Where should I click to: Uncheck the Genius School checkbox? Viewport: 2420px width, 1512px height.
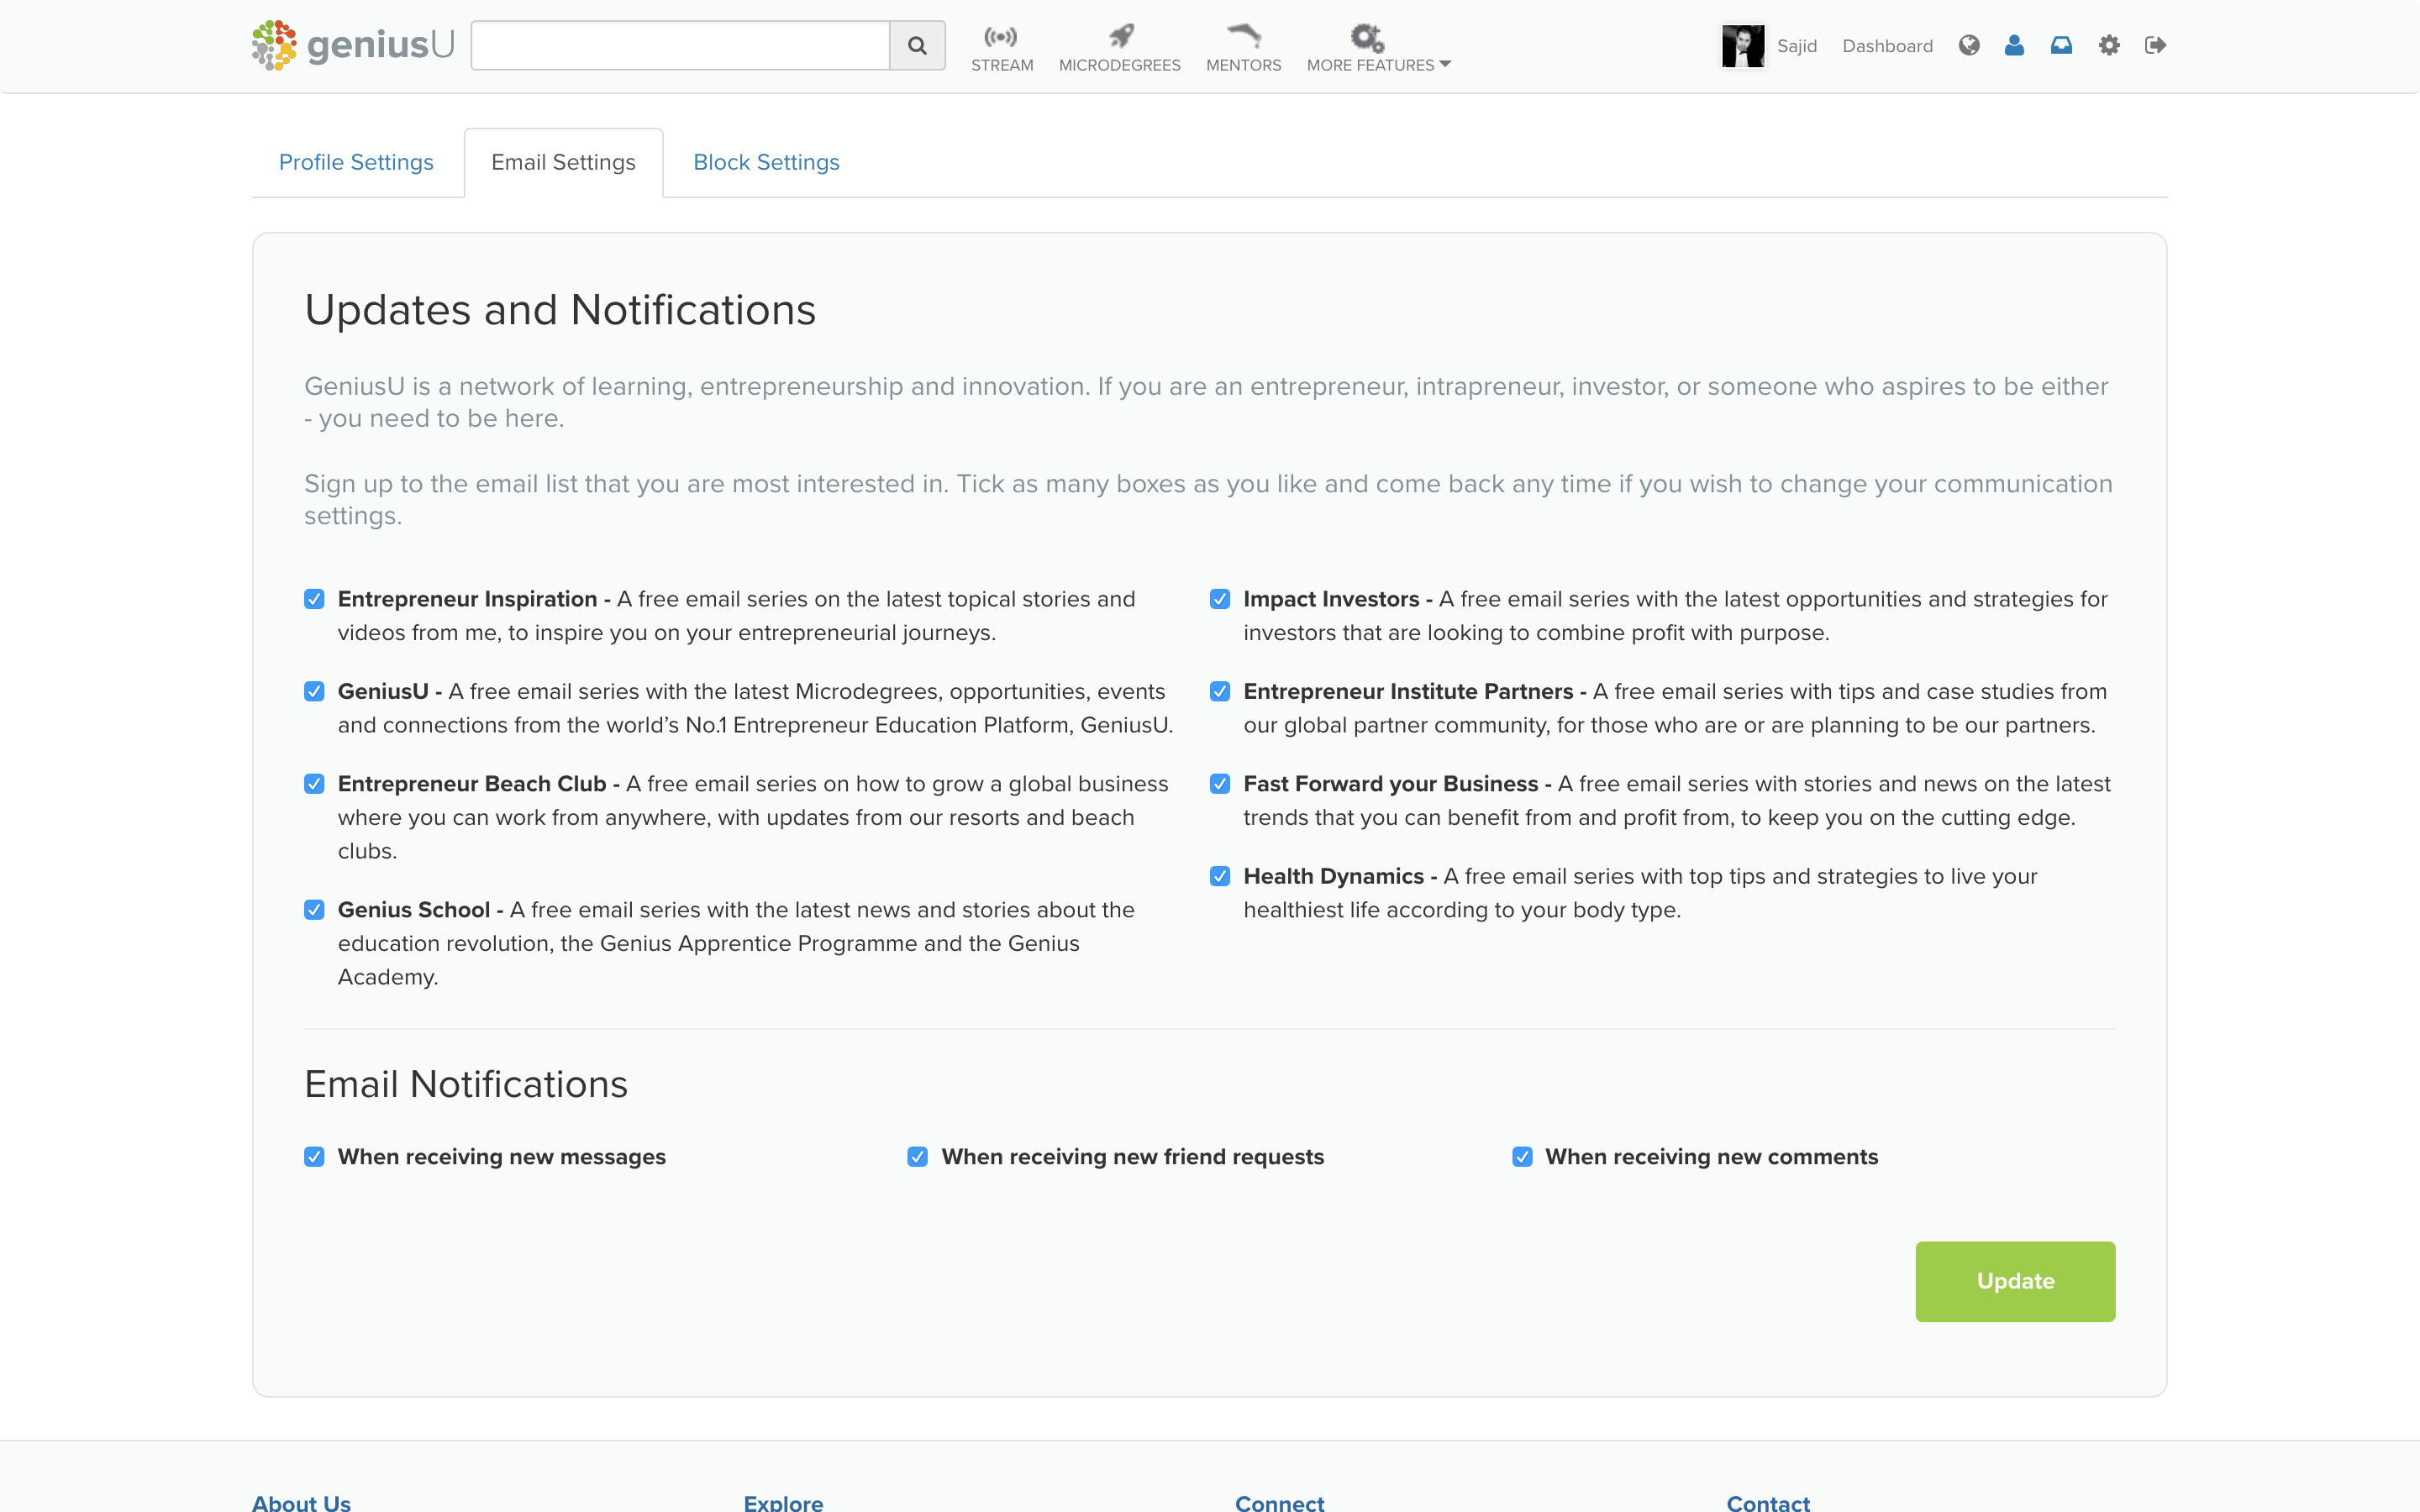point(314,909)
